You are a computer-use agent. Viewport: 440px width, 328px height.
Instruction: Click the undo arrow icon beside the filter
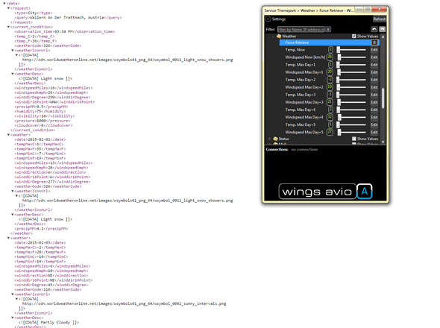(x=374, y=29)
